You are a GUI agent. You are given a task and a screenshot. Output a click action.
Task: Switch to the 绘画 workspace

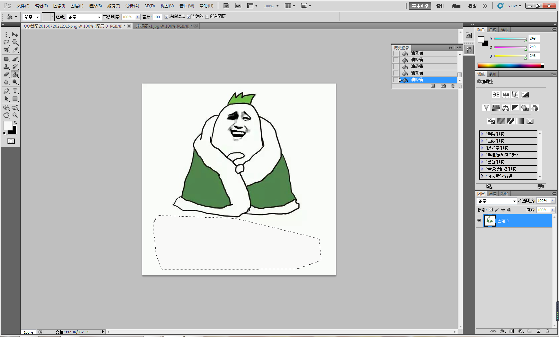(456, 6)
